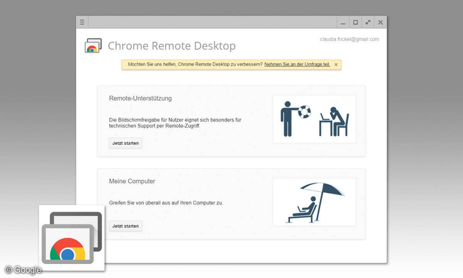This screenshot has height=278, width=463.
Task: Select the Remote-Unterstützung heading
Action: coord(140,98)
